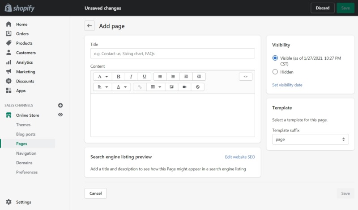The height and width of the screenshot is (210, 358).
Task: Open the Template suffix dropdown
Action: coord(311,139)
